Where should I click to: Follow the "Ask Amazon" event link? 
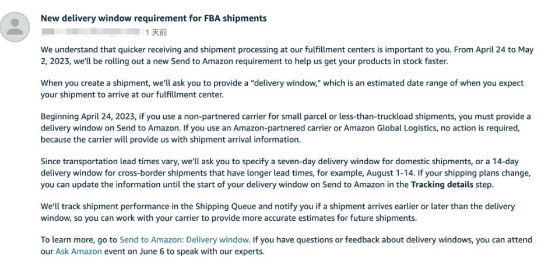point(79,251)
